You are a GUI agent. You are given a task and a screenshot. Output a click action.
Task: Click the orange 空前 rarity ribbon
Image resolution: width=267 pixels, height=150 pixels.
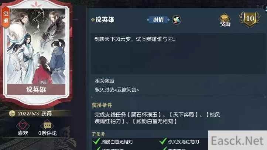click(6, 17)
